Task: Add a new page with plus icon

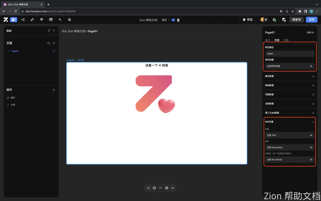Action: click(54, 43)
